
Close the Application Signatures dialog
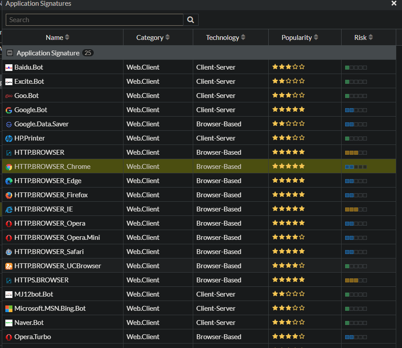pyautogui.click(x=394, y=4)
